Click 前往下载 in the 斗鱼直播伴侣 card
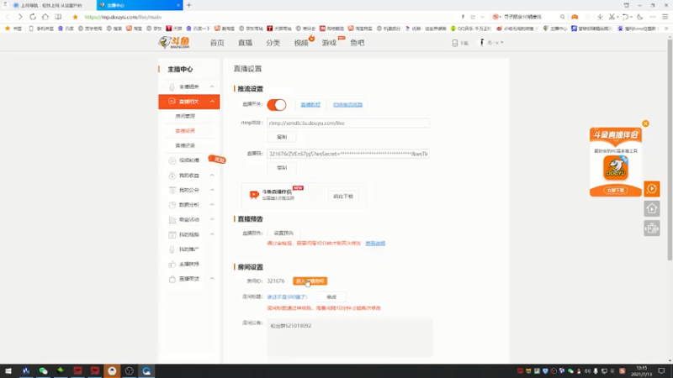673x378 pixels. click(x=343, y=197)
